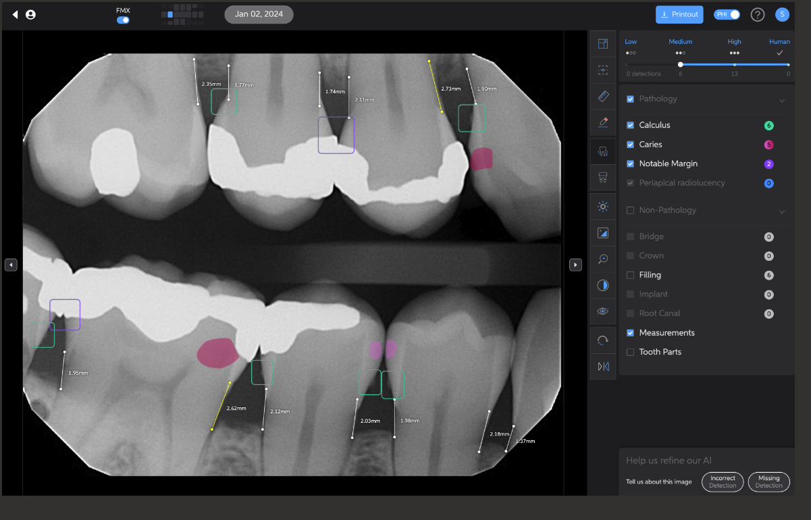The width and height of the screenshot is (811, 520).
Task: Click the rotate image icon
Action: [x=603, y=340]
